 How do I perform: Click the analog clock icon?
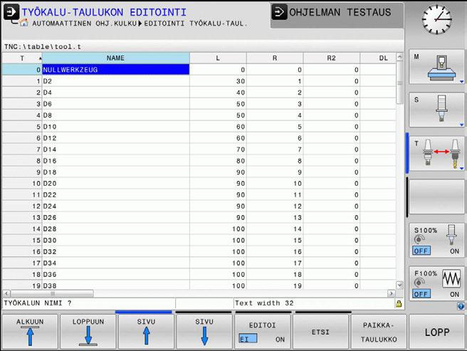436,19
